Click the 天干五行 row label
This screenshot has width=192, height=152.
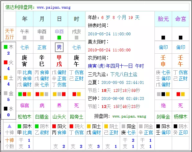(9, 34)
